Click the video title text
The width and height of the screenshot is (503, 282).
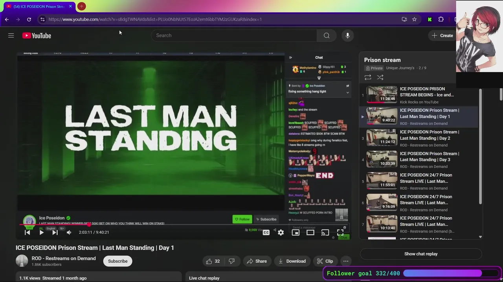coord(95,248)
